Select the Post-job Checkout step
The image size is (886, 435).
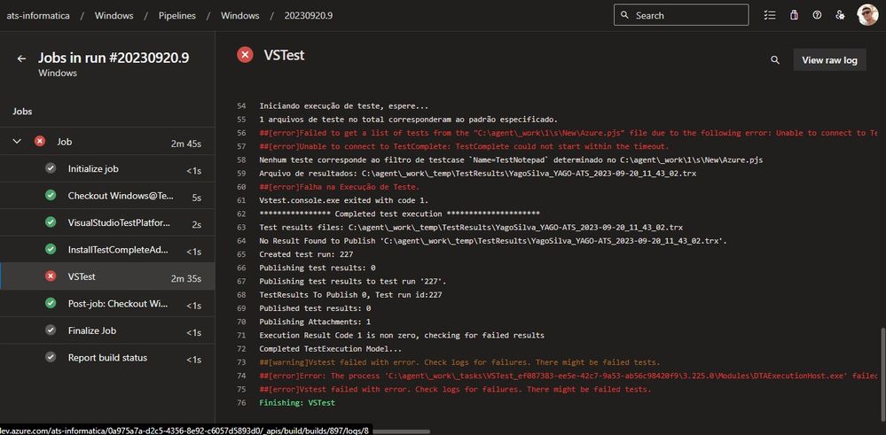tap(118, 304)
